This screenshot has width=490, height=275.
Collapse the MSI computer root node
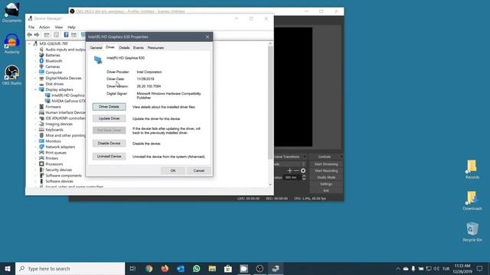tap(30, 44)
